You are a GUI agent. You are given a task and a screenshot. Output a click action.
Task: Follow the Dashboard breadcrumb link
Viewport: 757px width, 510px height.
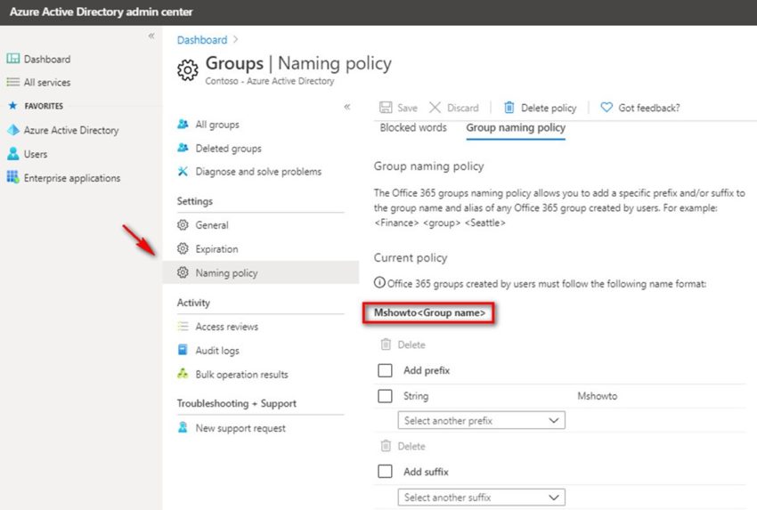(201, 40)
